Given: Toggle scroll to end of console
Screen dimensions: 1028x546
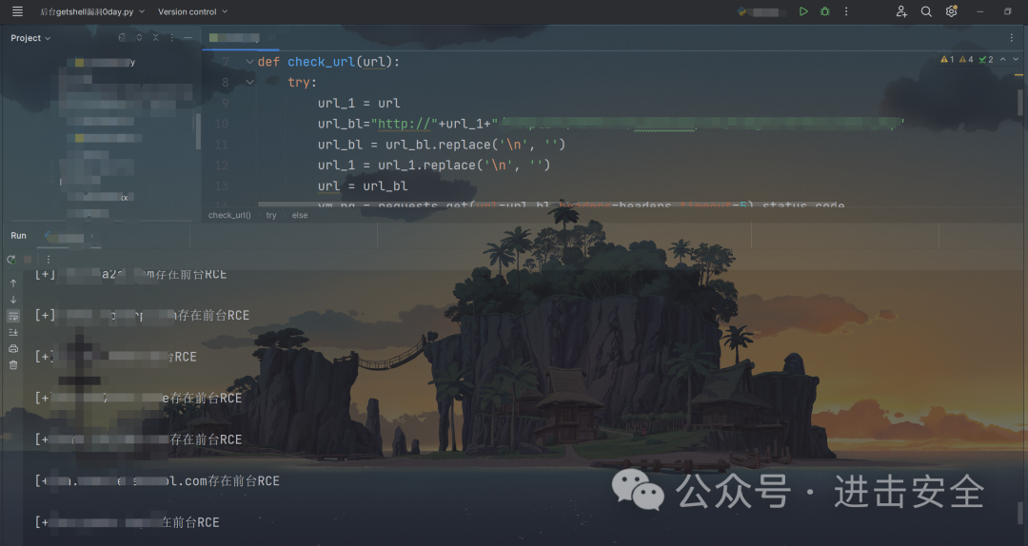Looking at the screenshot, I should tap(13, 332).
